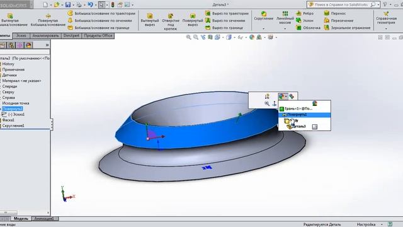Switch to the Анализировать tab
This screenshot has height=227, width=403.
(x=45, y=35)
